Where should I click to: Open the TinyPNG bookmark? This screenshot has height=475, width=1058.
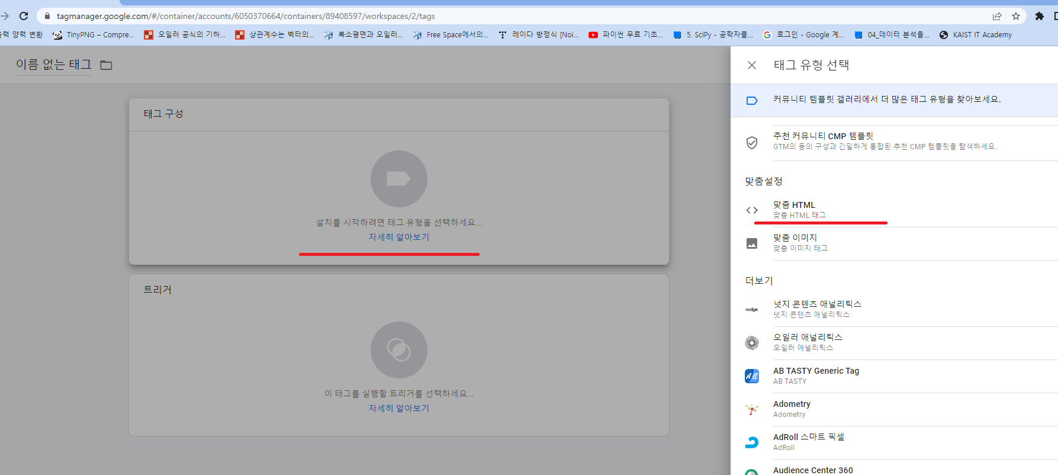94,35
